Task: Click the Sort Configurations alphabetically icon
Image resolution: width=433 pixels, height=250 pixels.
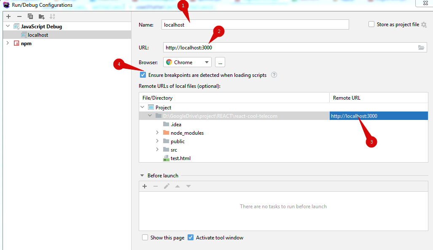Action: click(x=52, y=16)
